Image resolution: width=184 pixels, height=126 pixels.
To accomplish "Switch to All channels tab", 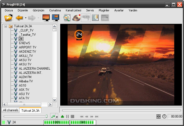I will click(x=11, y=110).
